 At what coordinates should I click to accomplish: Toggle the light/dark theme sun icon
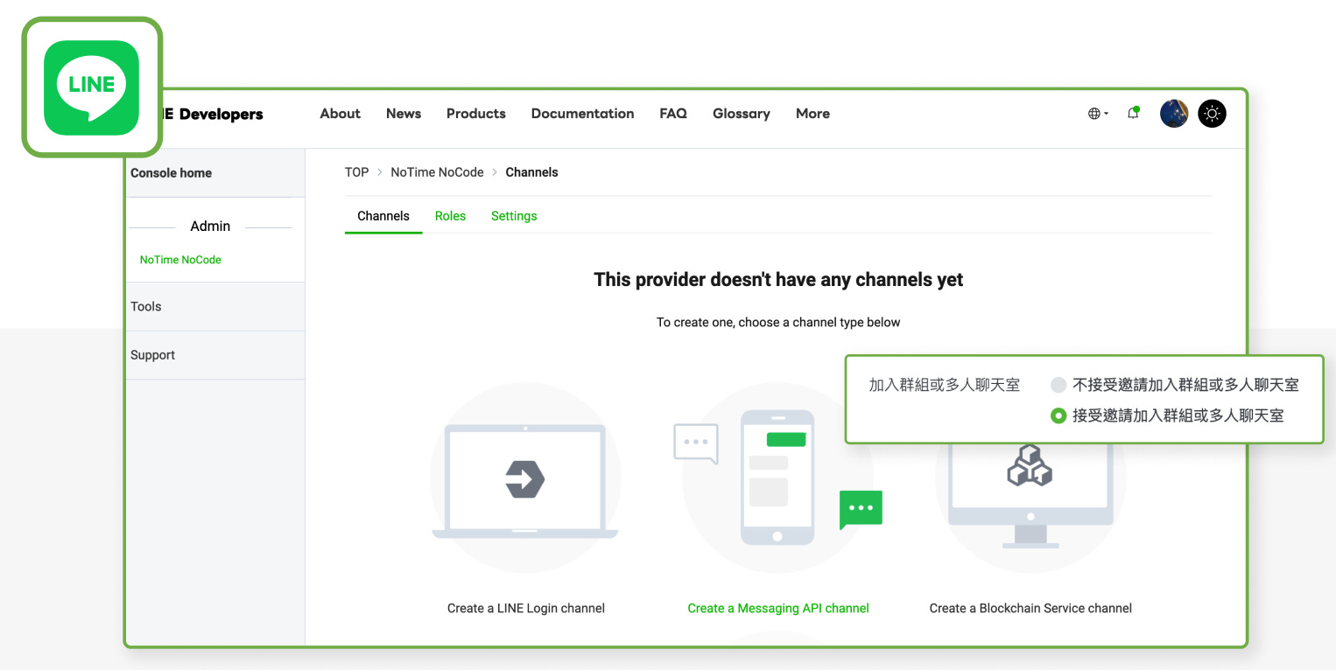[1213, 114]
